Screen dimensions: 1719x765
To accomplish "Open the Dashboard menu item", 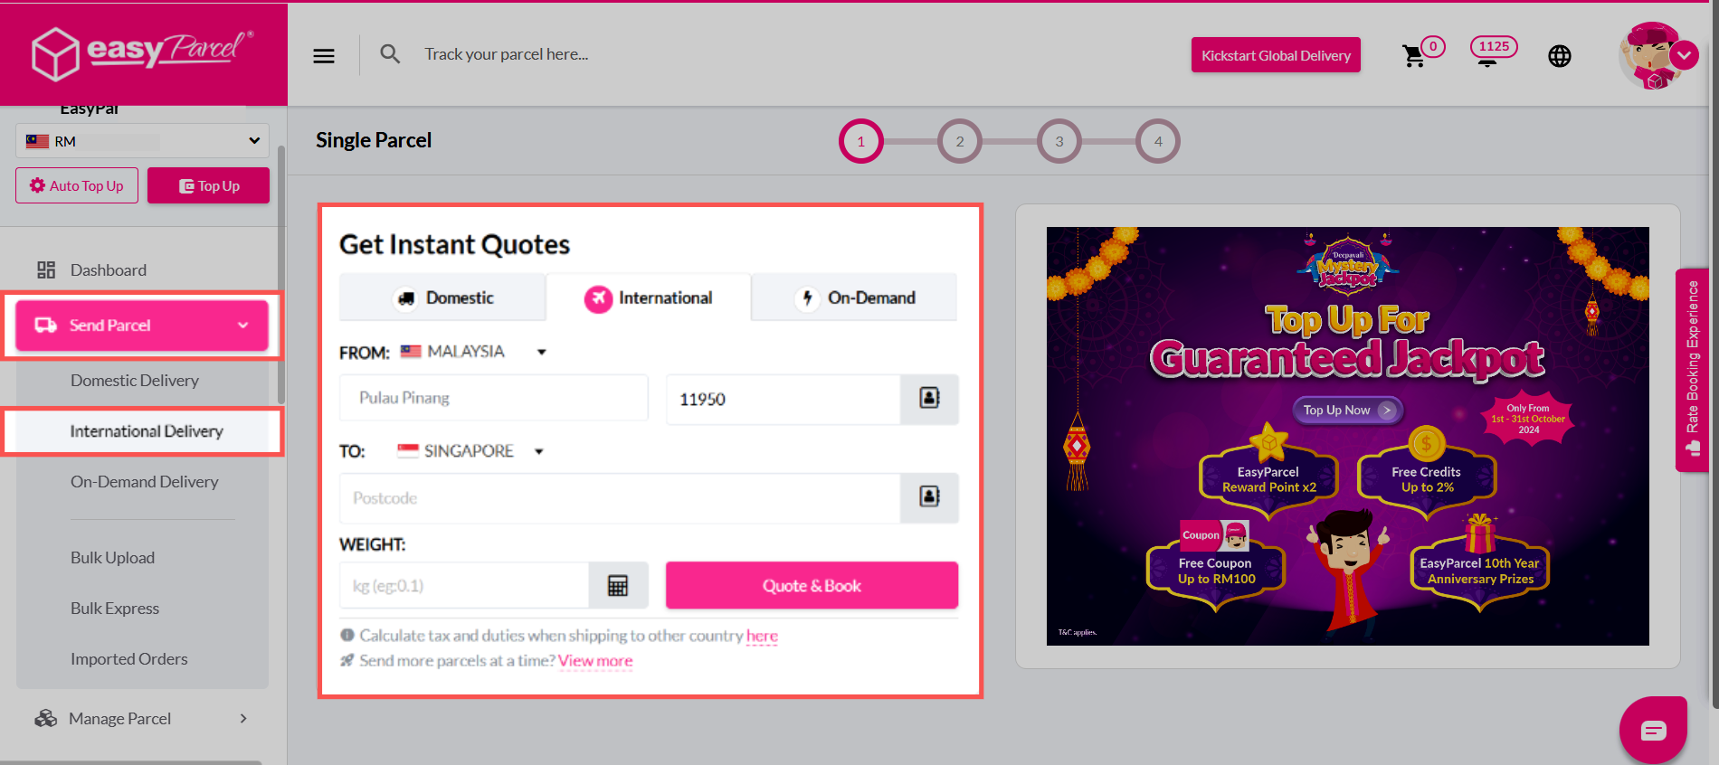I will point(109,270).
